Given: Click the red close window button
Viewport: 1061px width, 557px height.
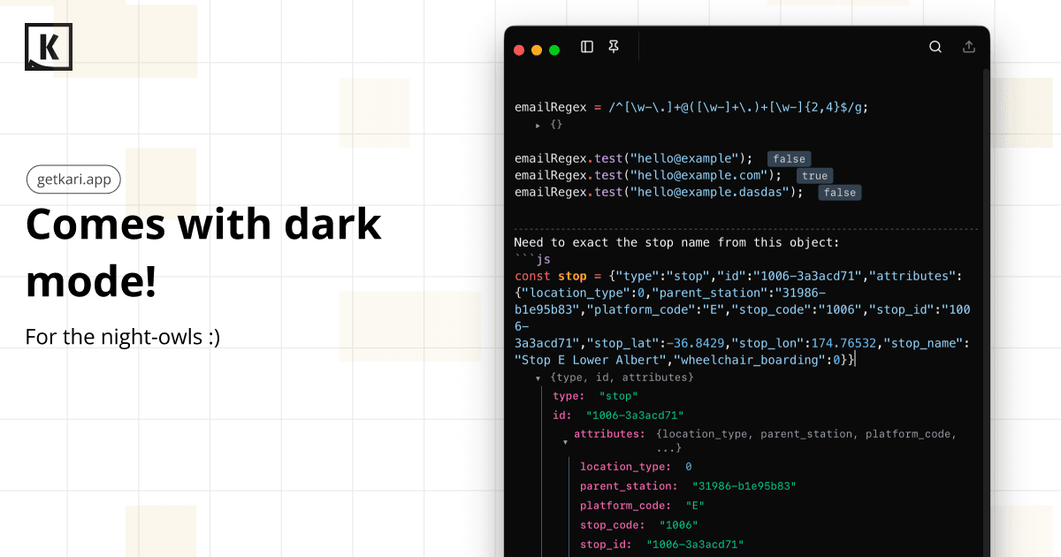Looking at the screenshot, I should 520,50.
